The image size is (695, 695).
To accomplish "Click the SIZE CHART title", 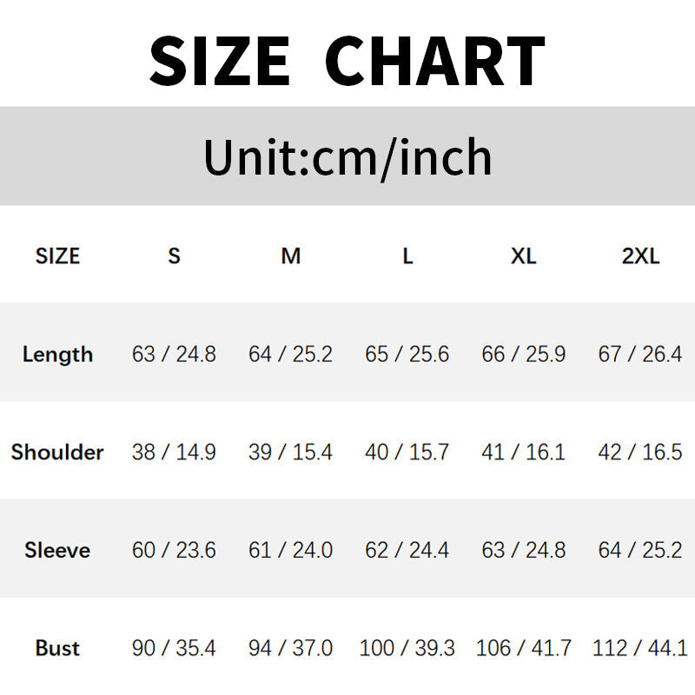I will pyautogui.click(x=347, y=59).
